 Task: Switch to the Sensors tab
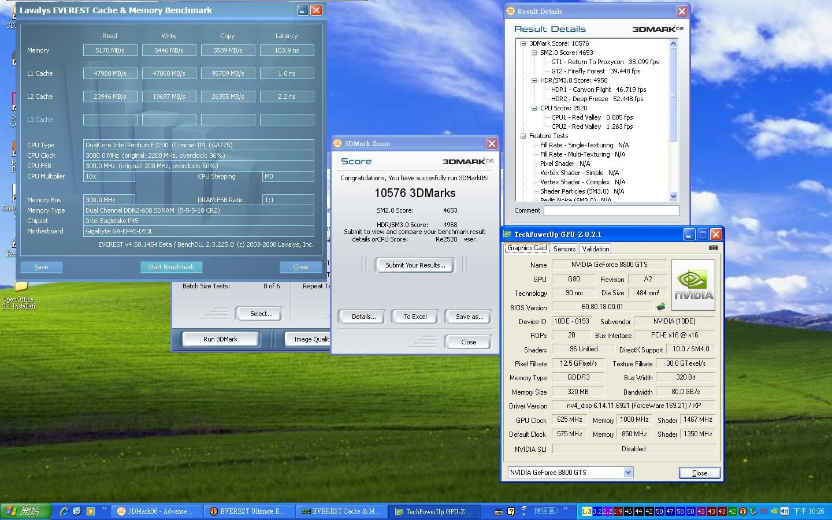(564, 249)
